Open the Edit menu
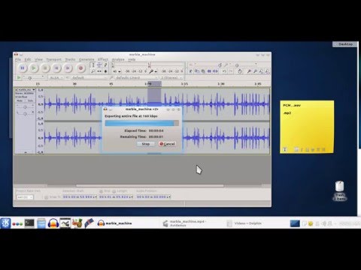 (28, 59)
